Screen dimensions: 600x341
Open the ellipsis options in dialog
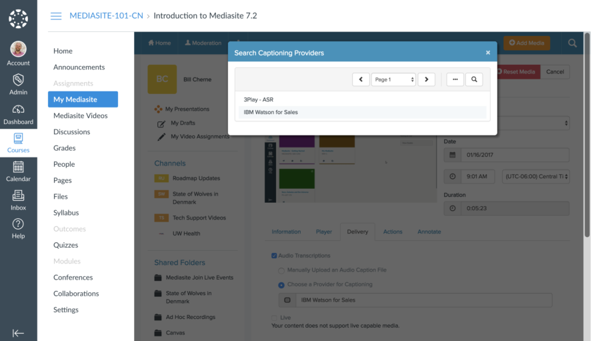pos(455,79)
